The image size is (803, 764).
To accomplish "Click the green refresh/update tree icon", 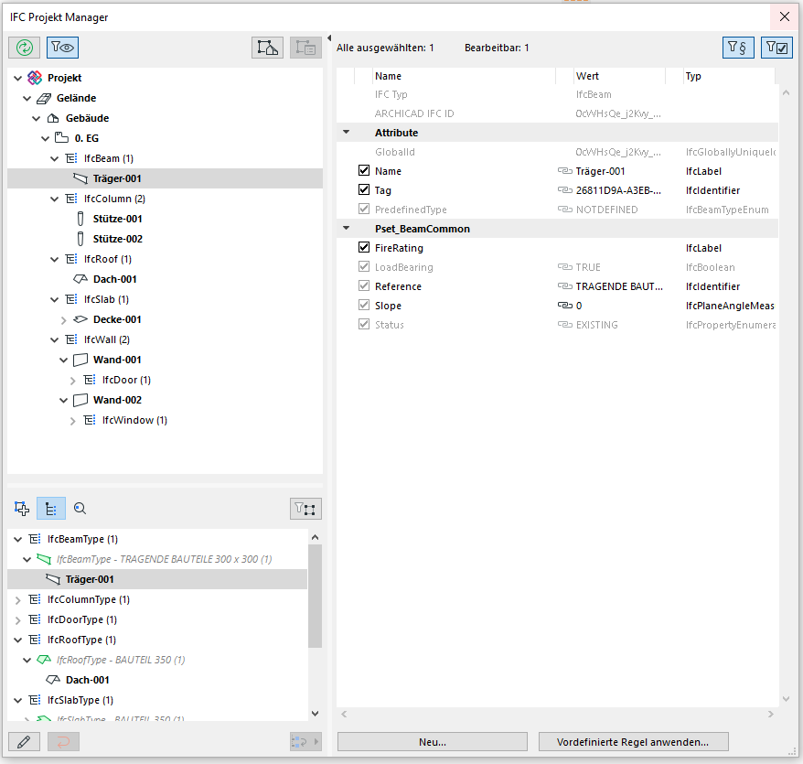I will (25, 48).
